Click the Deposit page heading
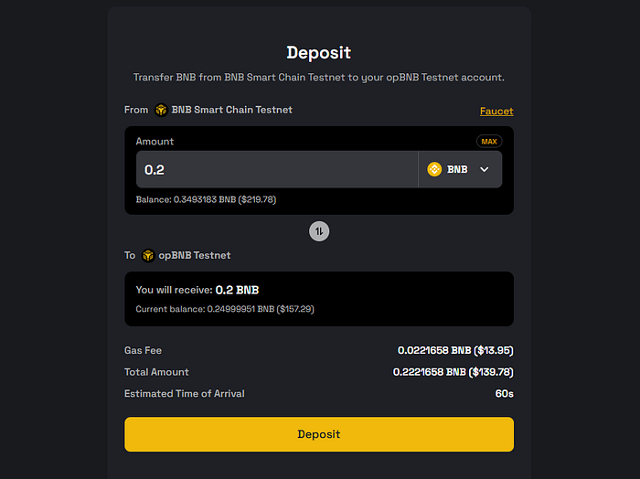This screenshot has width=640, height=479. point(319,53)
